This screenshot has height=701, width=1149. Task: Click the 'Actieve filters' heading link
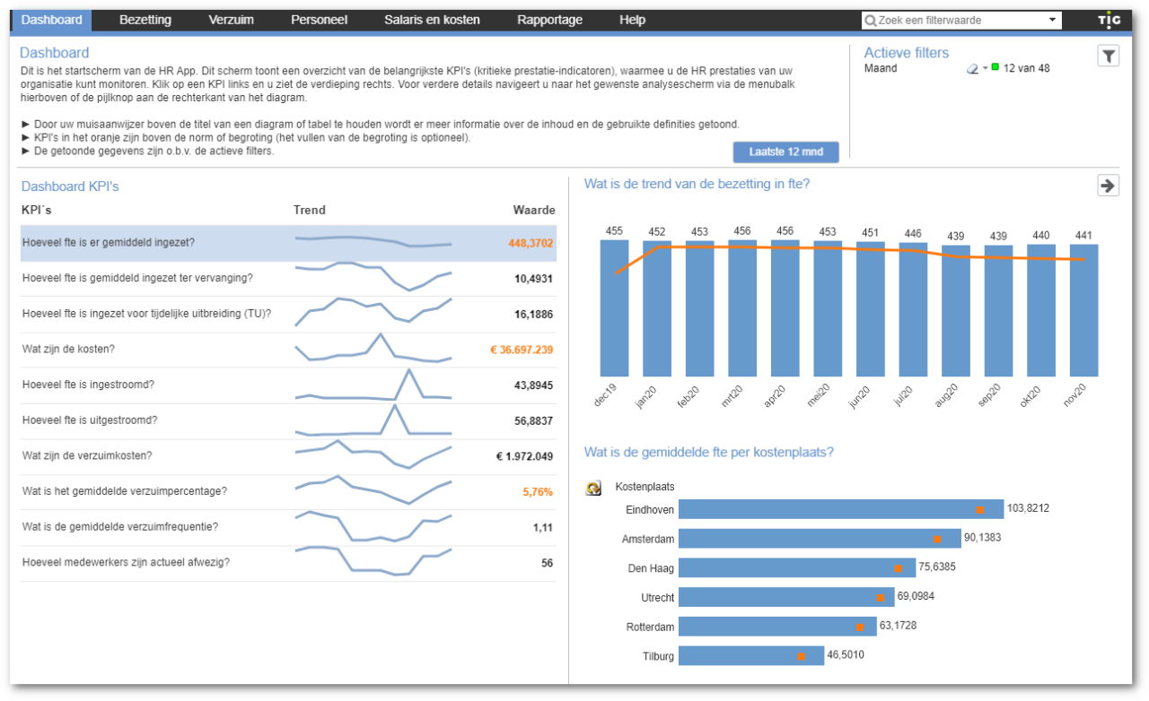pyautogui.click(x=907, y=53)
